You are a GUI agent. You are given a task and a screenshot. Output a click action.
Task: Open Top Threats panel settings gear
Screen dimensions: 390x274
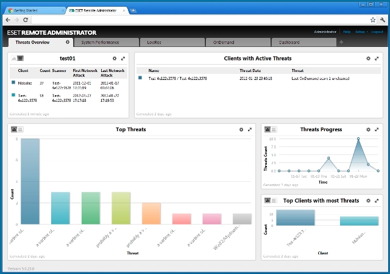tap(241, 129)
